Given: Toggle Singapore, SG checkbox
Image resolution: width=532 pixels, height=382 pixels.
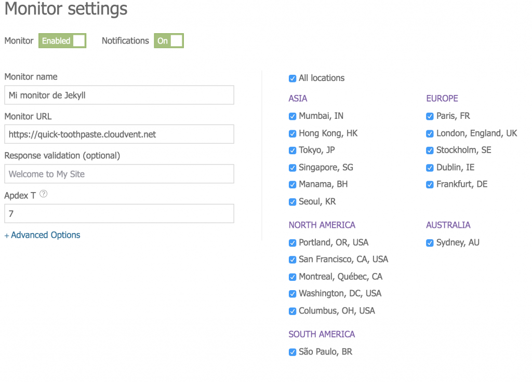Looking at the screenshot, I should point(292,168).
